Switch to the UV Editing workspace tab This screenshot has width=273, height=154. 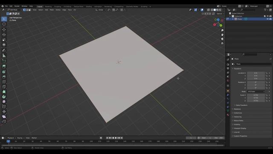click(67, 6)
